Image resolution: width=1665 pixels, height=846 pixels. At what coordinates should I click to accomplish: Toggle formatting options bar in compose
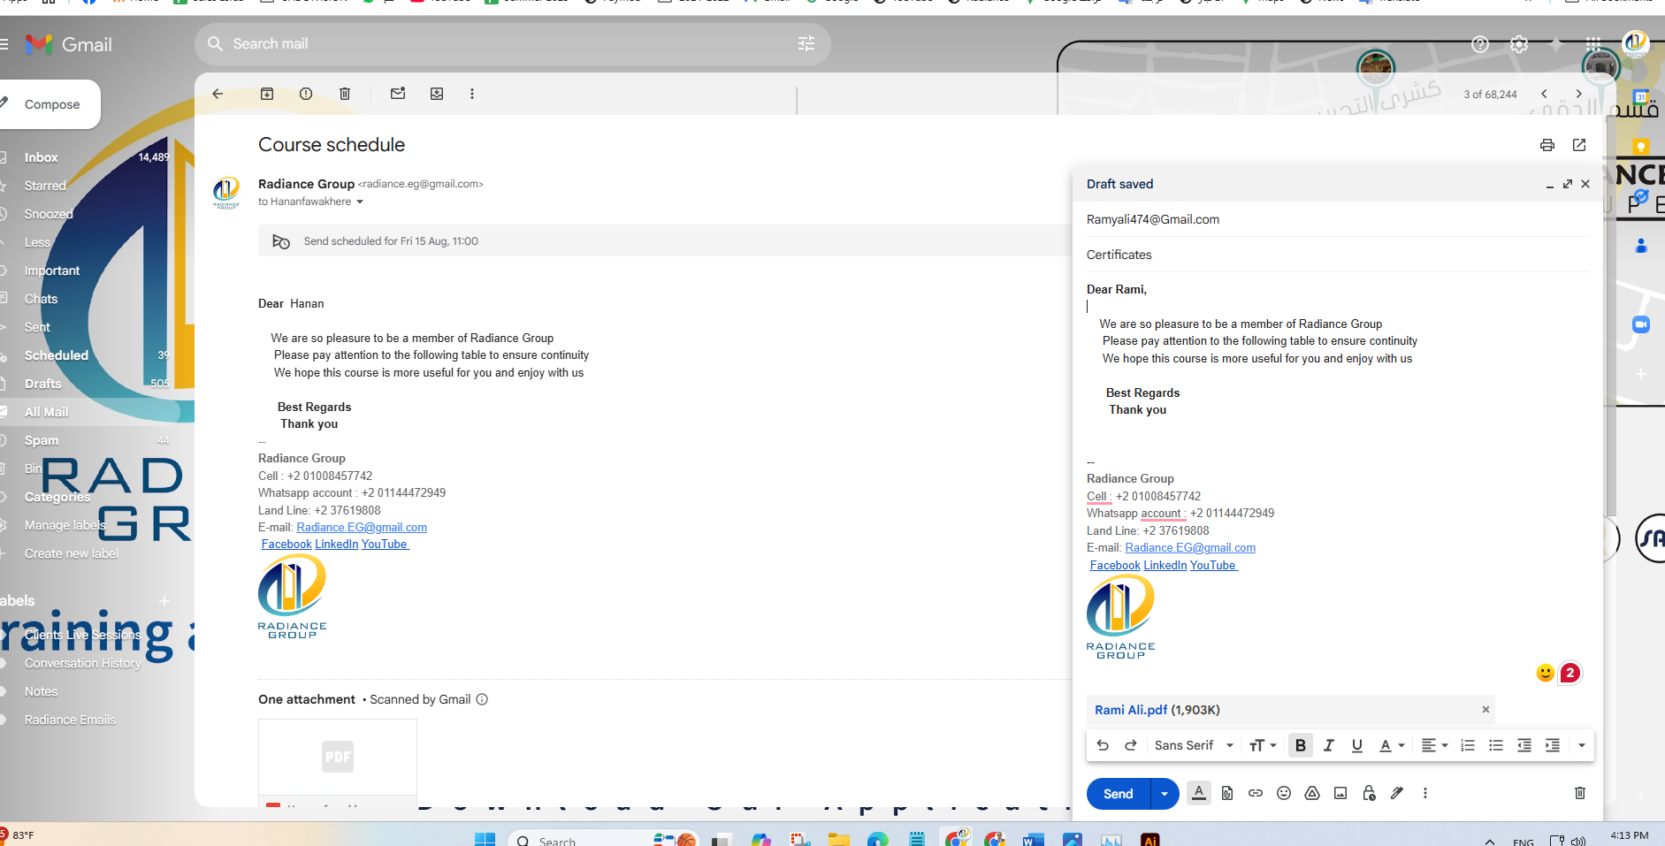(x=1199, y=793)
